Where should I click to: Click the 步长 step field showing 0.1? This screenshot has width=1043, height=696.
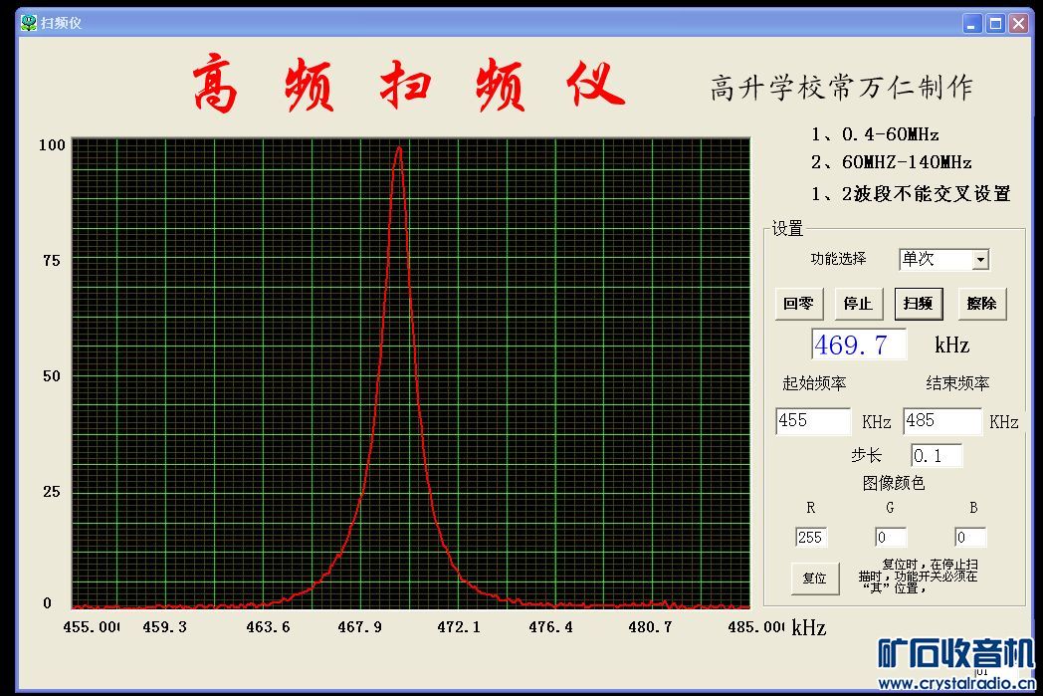click(x=936, y=456)
